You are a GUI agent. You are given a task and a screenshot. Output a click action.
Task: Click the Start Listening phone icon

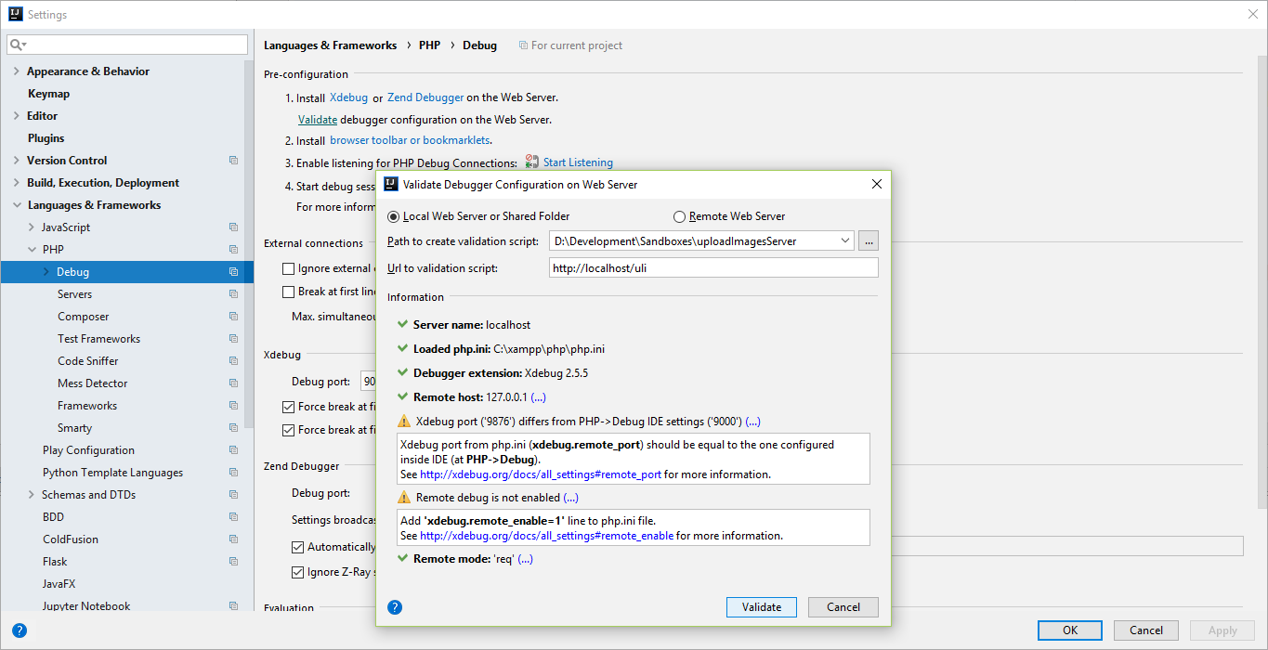point(532,162)
